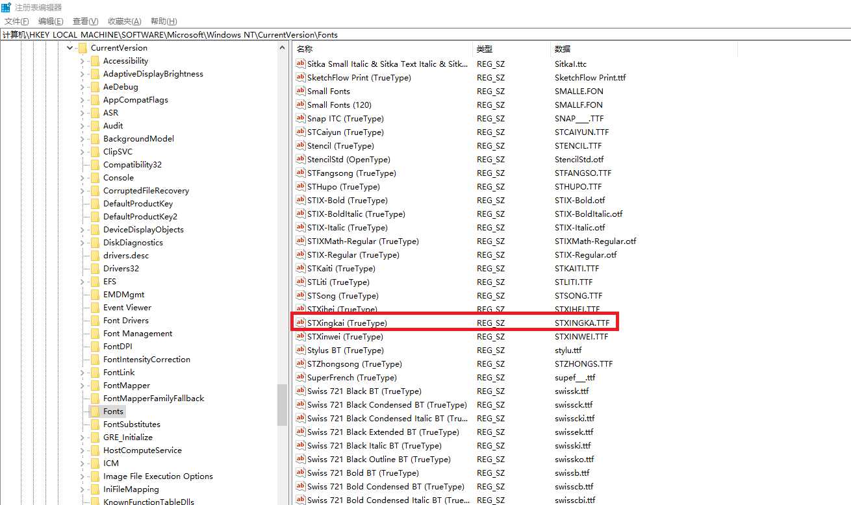Open the 编辑(E) menu

pyautogui.click(x=51, y=21)
